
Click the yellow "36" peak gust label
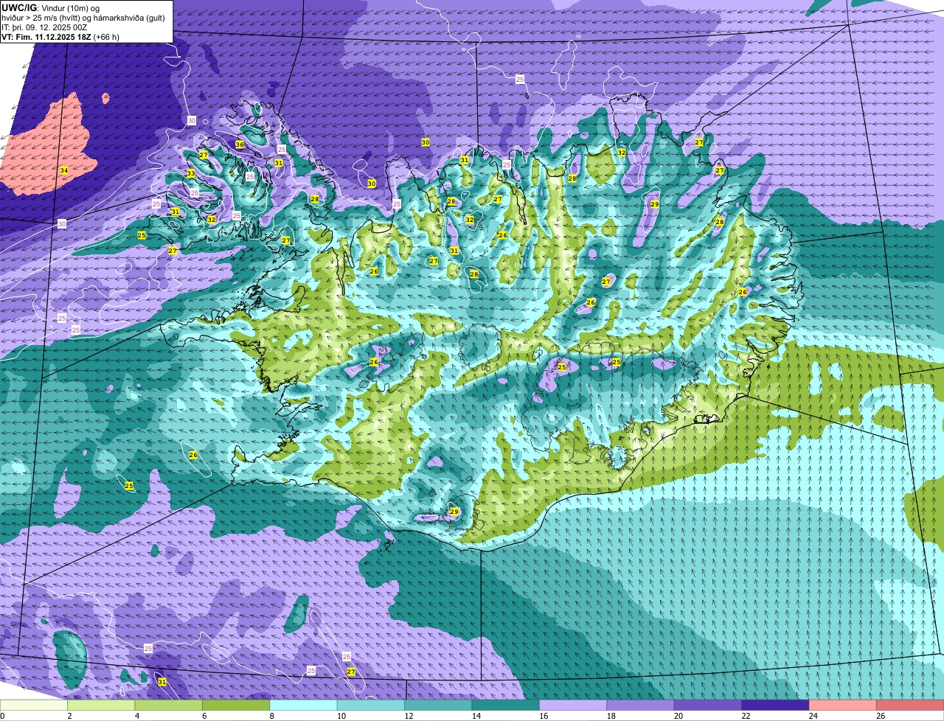pos(240,144)
